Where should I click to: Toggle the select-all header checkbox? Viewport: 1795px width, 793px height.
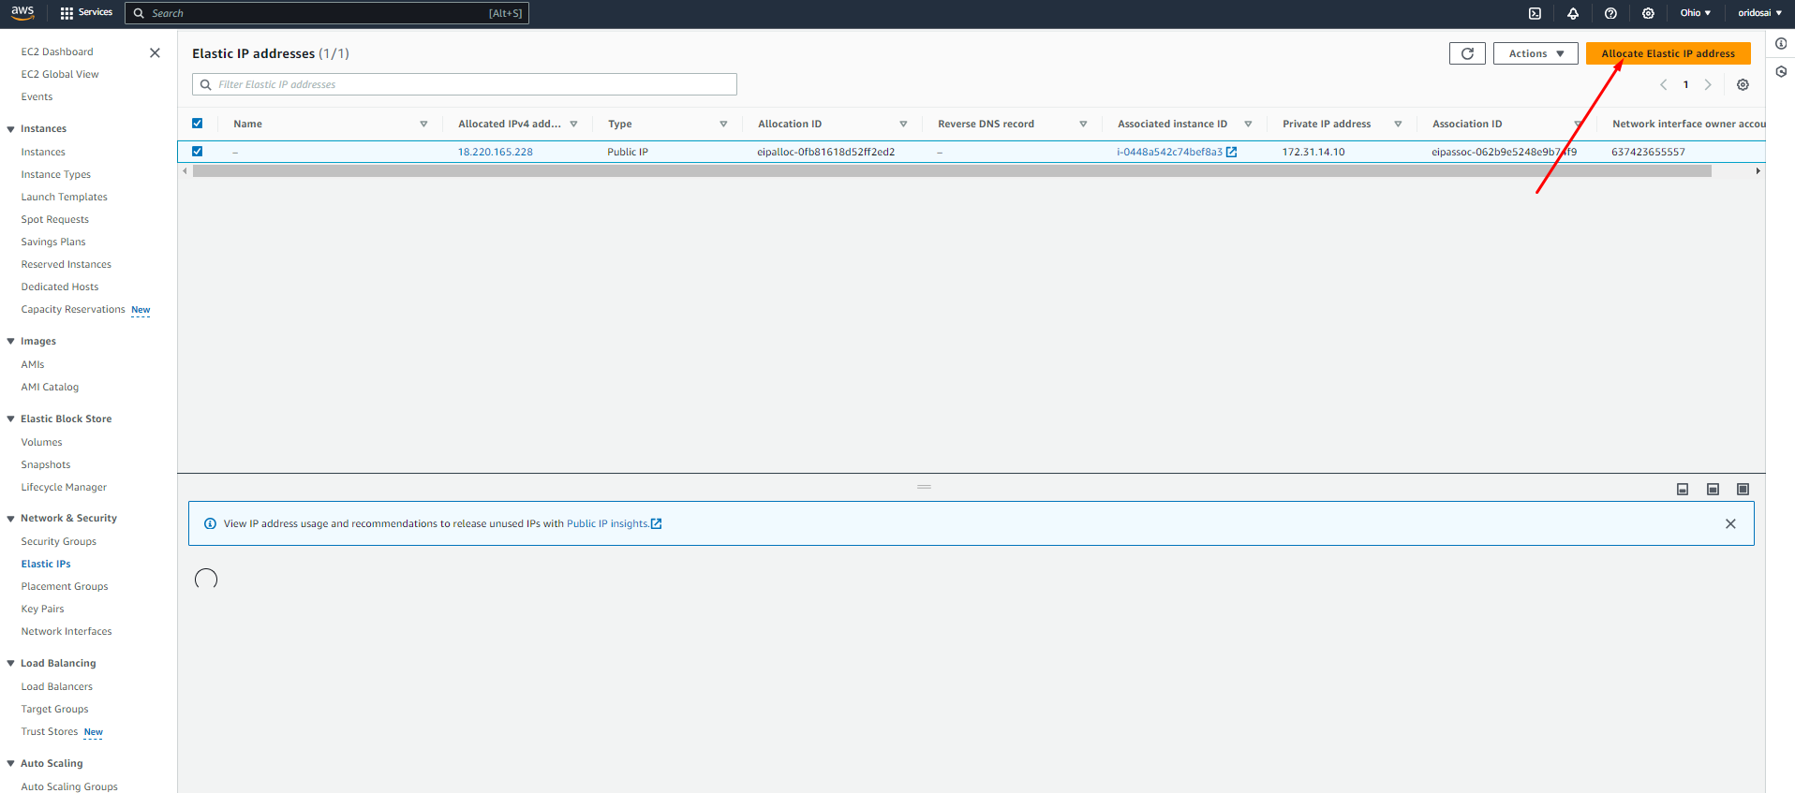[197, 123]
